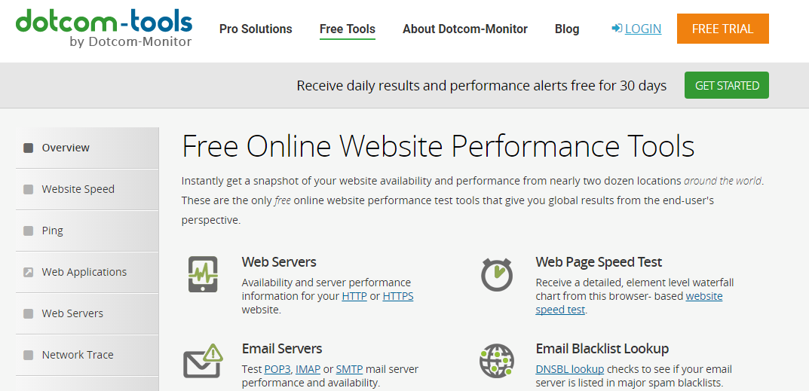The image size is (809, 391).
Task: Click the Website Speed sidebar bullet icon
Action: [x=29, y=189]
